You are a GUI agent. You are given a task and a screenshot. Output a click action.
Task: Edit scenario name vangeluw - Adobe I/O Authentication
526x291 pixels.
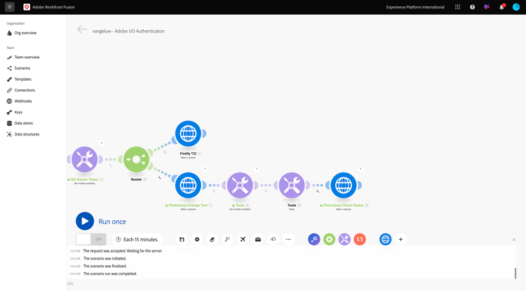128,31
